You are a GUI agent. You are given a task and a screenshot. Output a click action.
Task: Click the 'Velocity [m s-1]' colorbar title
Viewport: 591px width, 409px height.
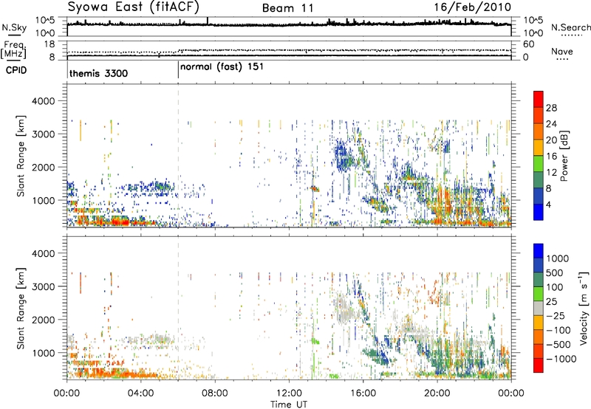tap(584, 308)
